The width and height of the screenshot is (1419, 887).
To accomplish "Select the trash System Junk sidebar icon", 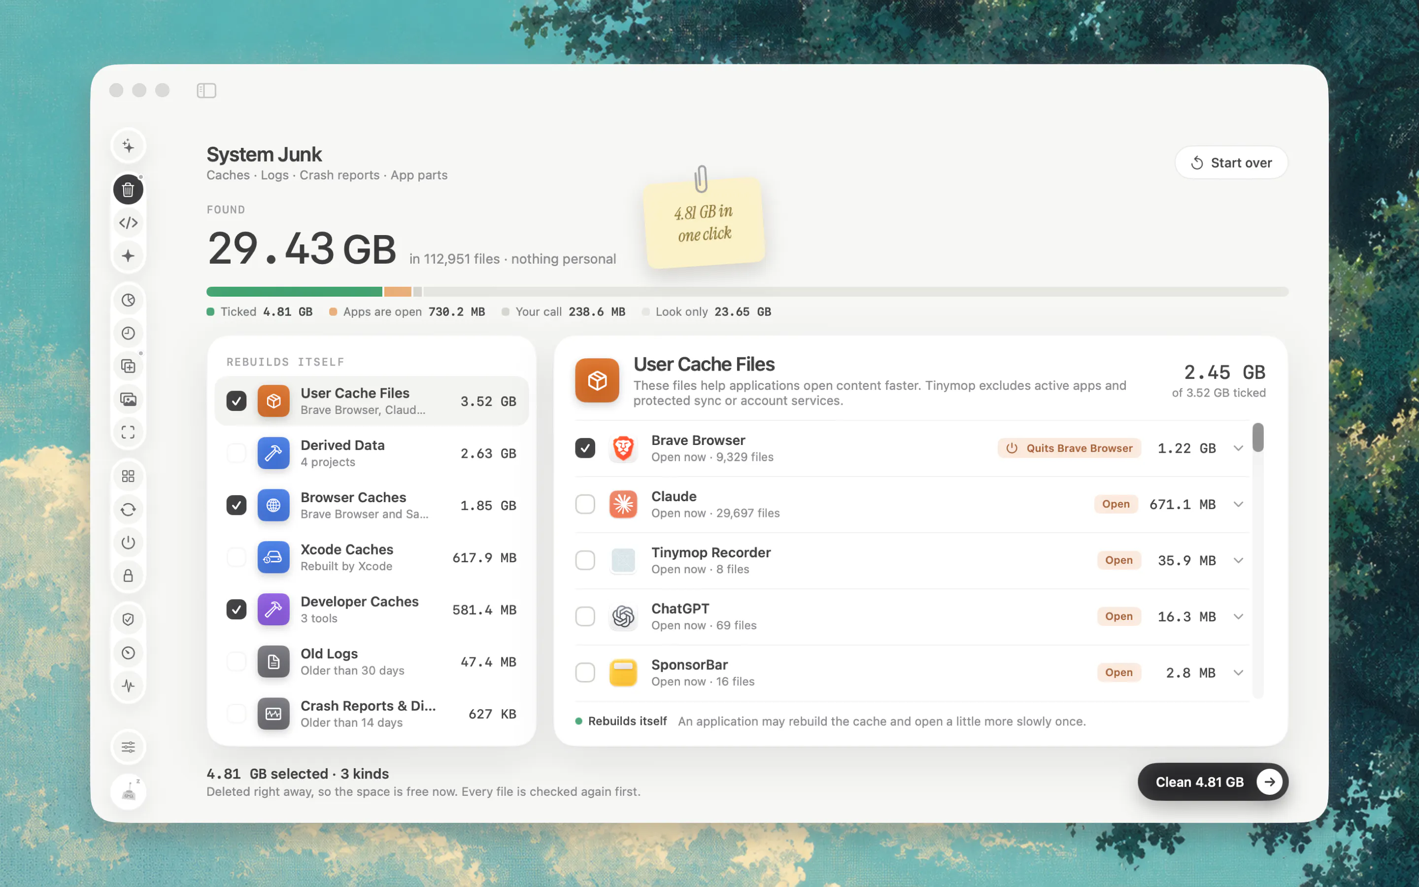I will 128,190.
